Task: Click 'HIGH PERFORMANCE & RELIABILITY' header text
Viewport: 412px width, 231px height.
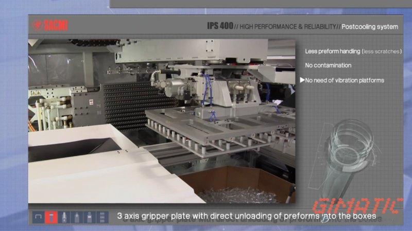Action: (288, 27)
